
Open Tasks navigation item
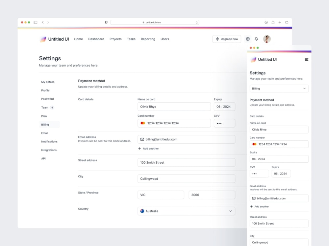(131, 39)
